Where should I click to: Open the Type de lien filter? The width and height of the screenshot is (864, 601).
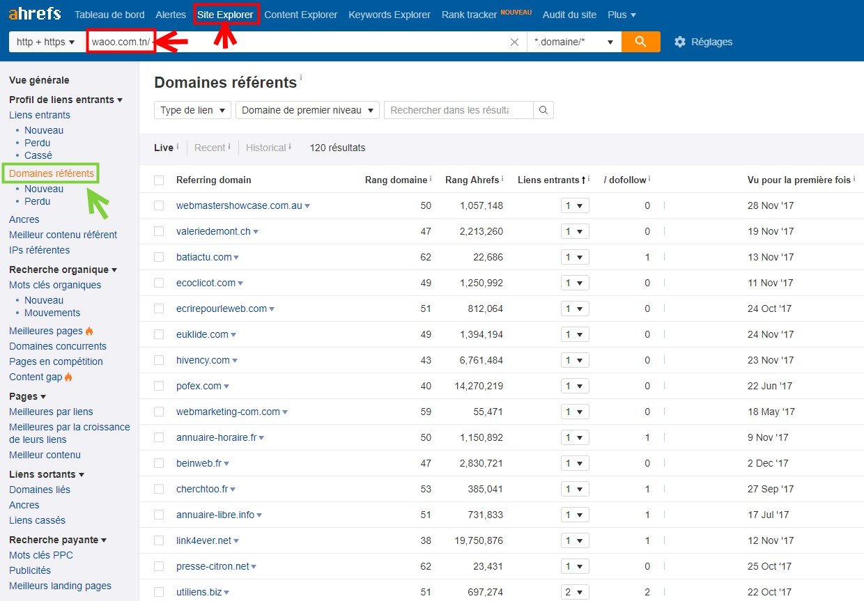193,110
